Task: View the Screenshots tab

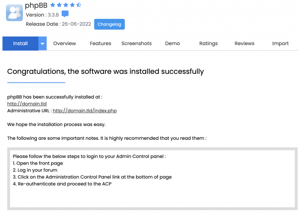Action: pos(136,44)
